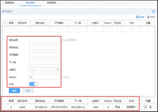Click the rule1 name cell
Screen dimensions: 158x112
pos(22,107)
